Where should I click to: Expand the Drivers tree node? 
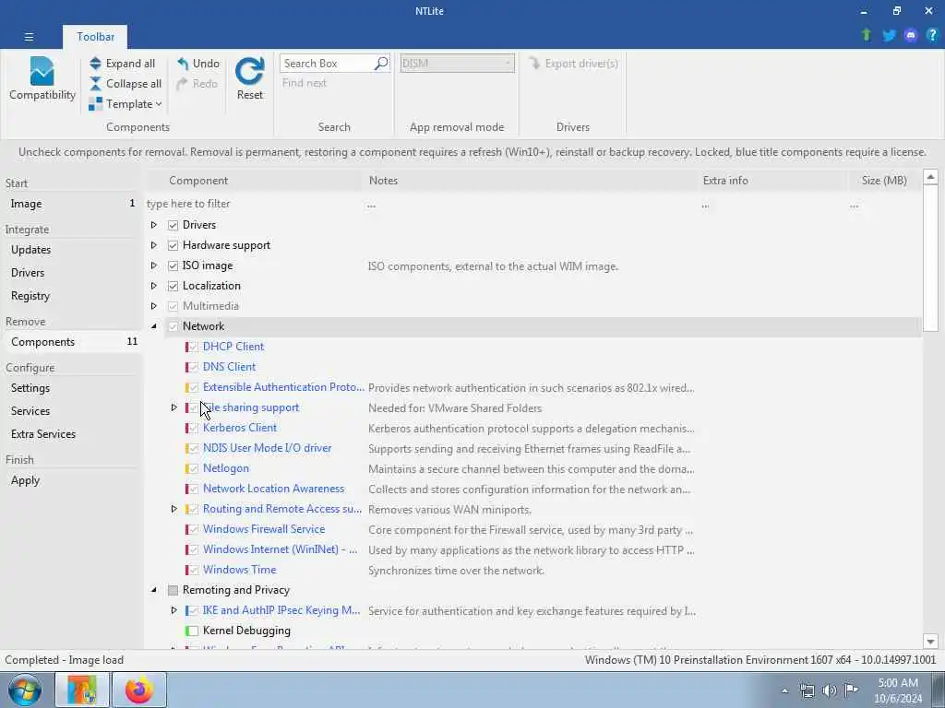[154, 225]
